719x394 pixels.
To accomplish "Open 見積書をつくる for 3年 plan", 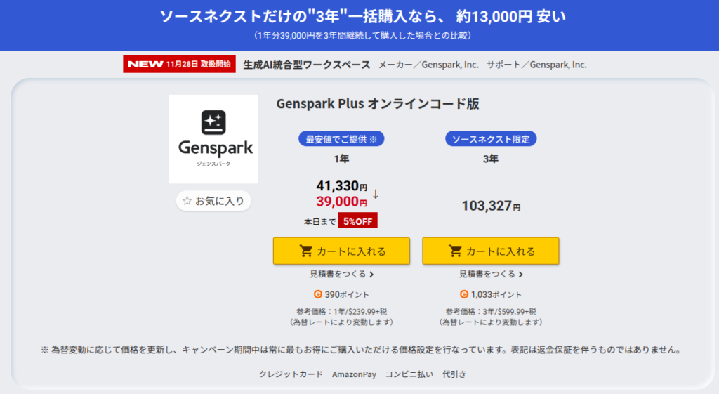I will [x=487, y=274].
